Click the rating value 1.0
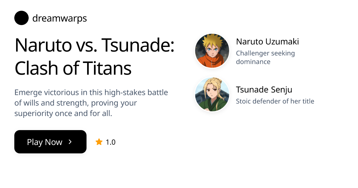 111,142
